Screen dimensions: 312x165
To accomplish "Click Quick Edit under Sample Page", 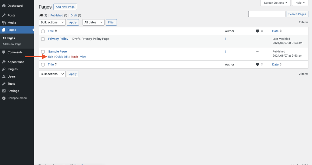I will tap(62, 57).
